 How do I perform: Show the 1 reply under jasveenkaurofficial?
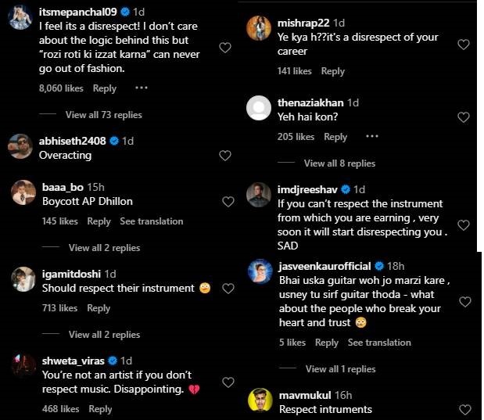coord(340,368)
